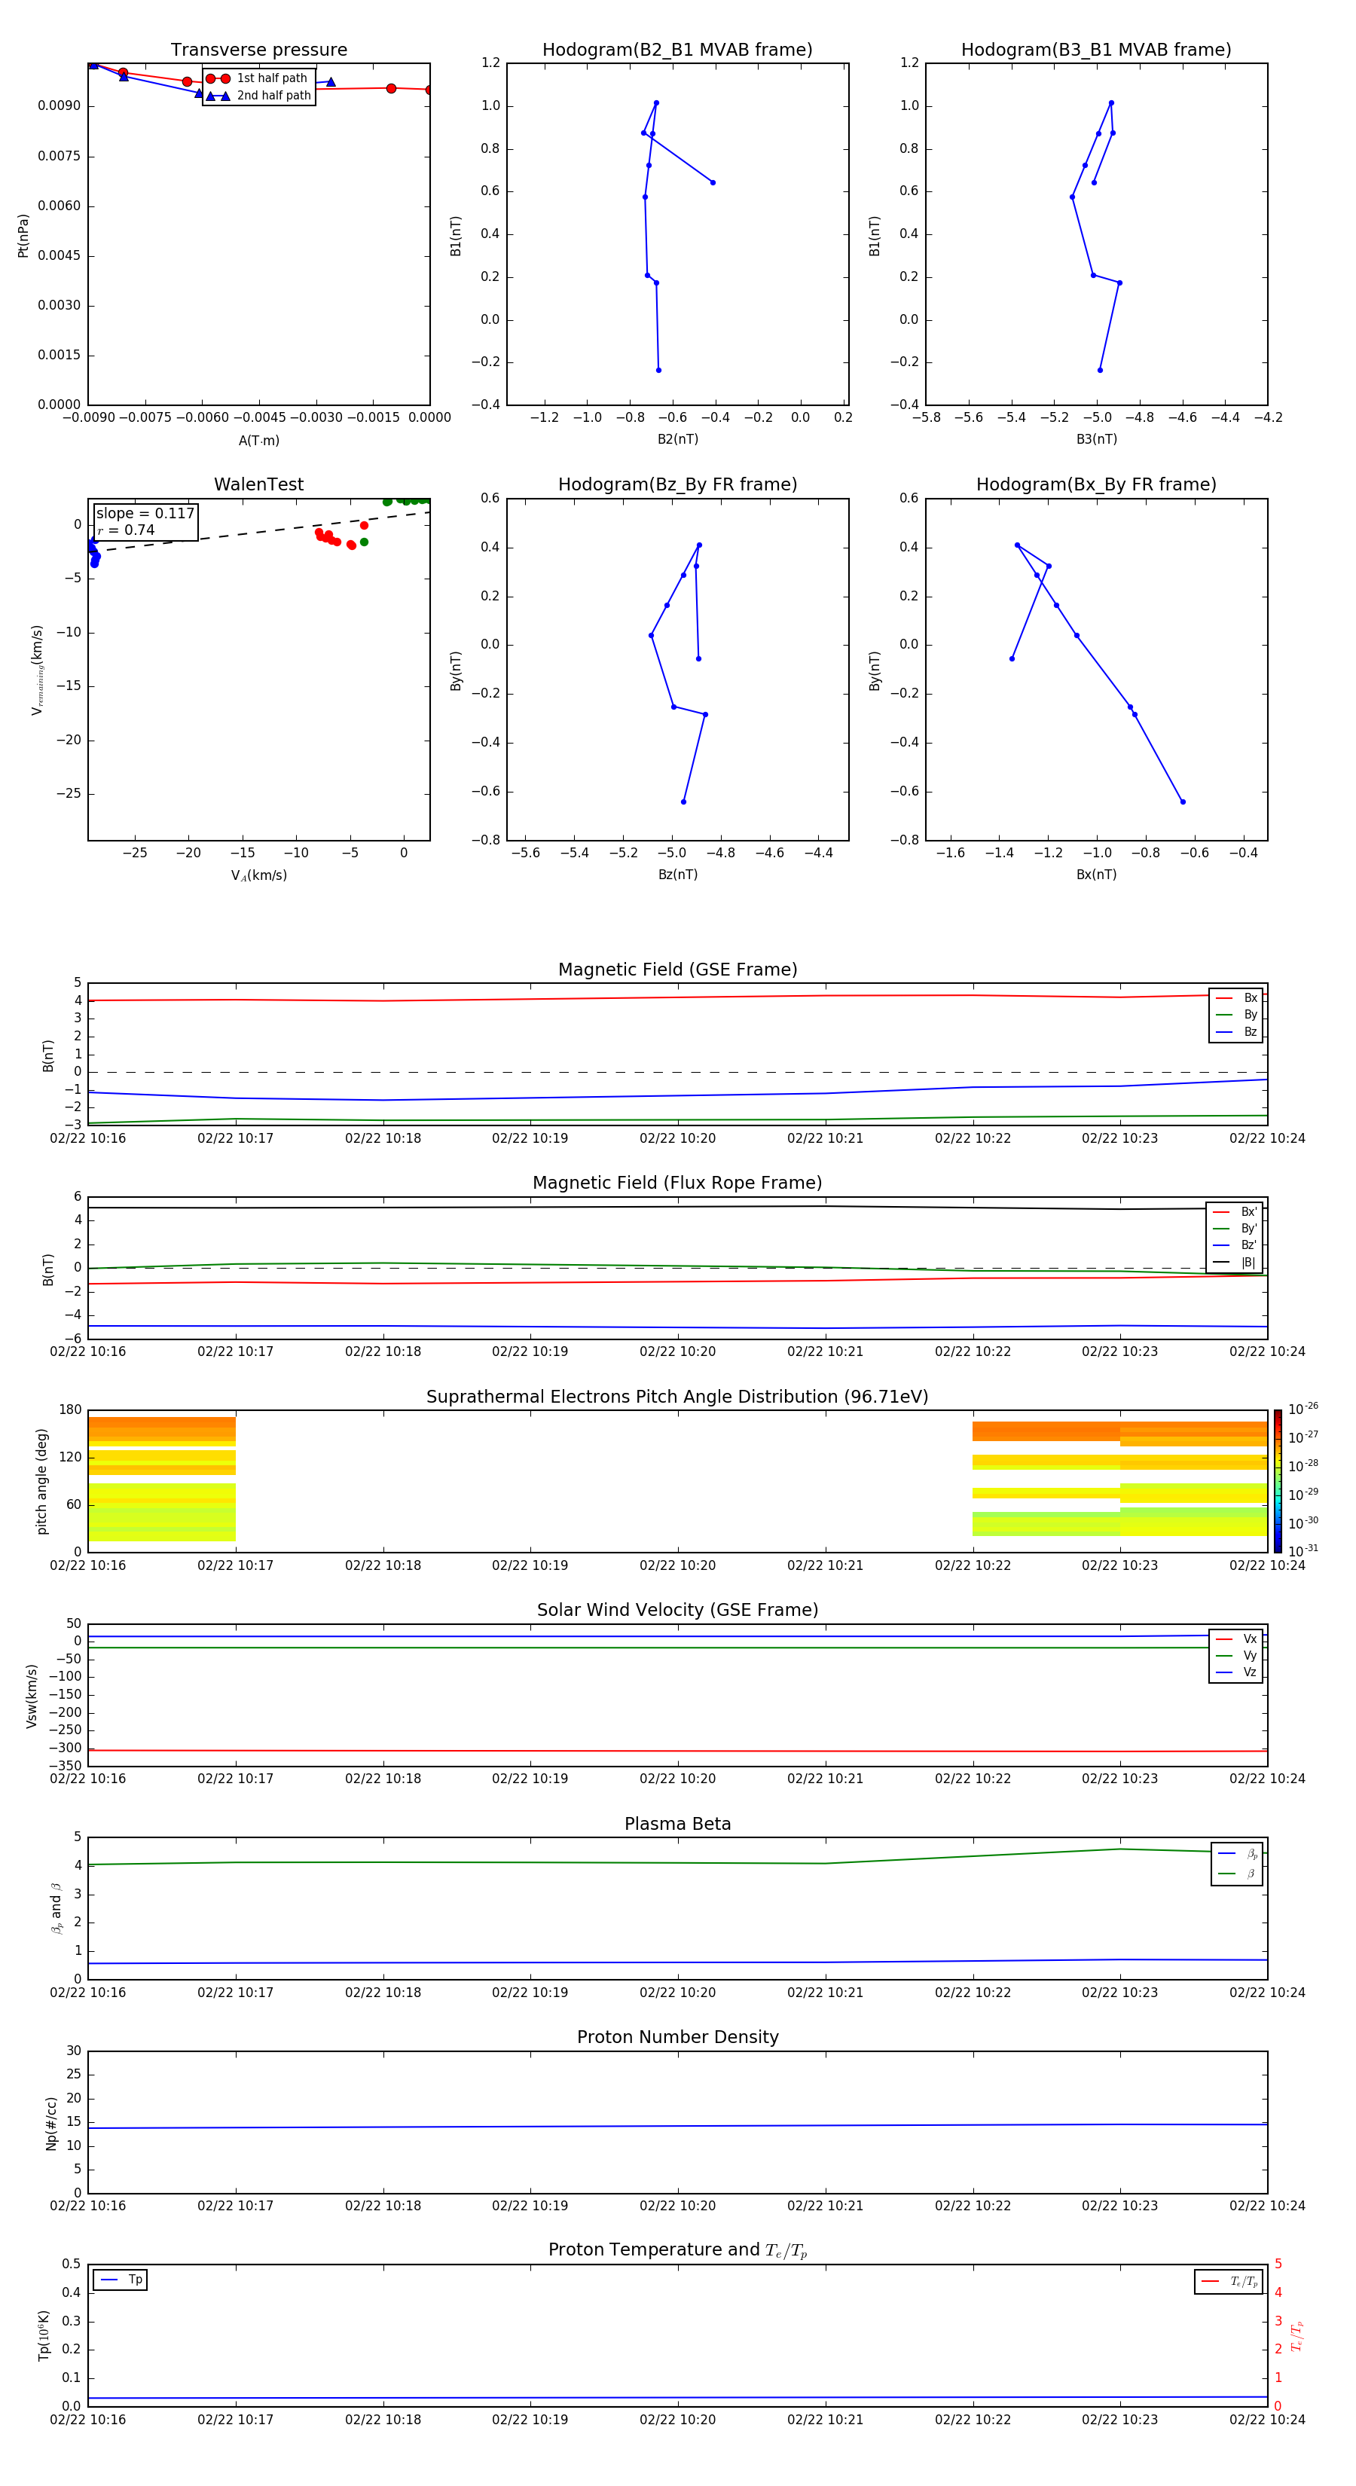Viewport: 1356px width, 2486px height.
Task: Click the 'Np(#/cc)' y-axis label
Action: tap(51, 2123)
